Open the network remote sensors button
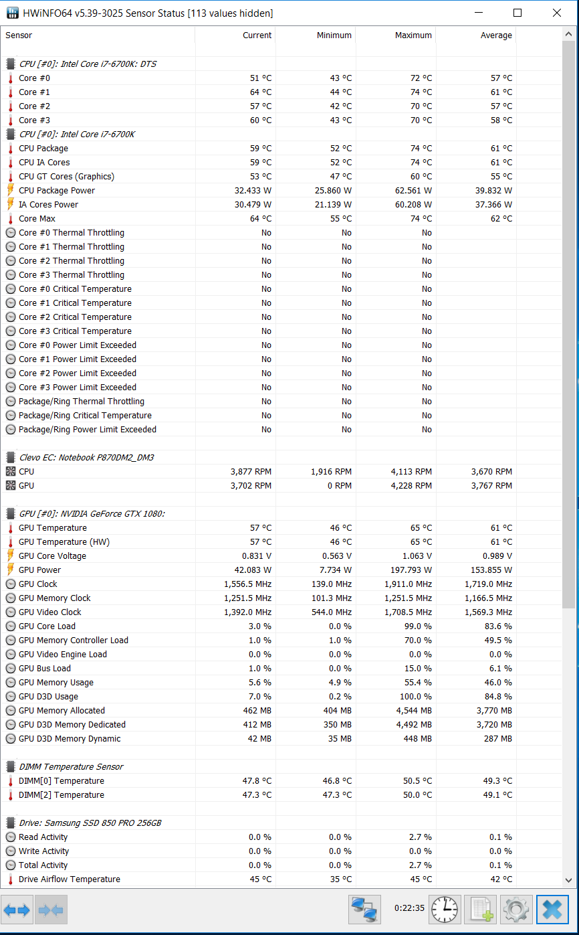 click(364, 909)
